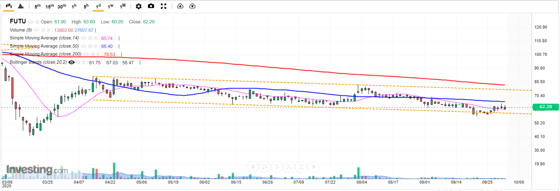
Task: Click the SMA 200 value 78.53
Action: tap(110, 55)
